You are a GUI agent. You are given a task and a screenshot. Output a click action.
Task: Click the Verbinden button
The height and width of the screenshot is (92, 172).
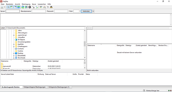[x=86, y=11]
